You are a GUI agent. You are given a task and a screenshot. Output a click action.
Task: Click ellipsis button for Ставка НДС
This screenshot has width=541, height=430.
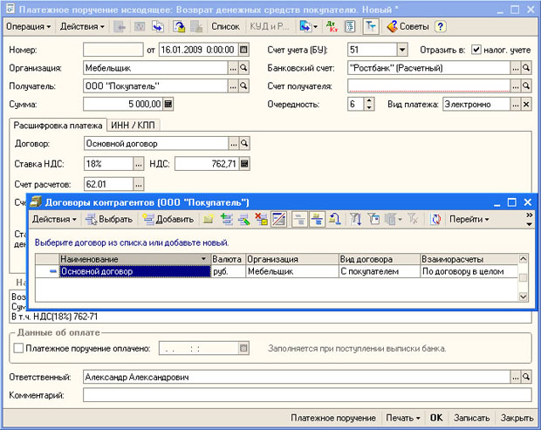[139, 164]
